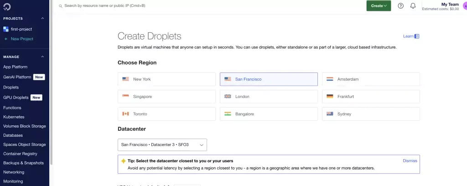Choose the Singapore region
The height and width of the screenshot is (186, 467).
tap(166, 97)
